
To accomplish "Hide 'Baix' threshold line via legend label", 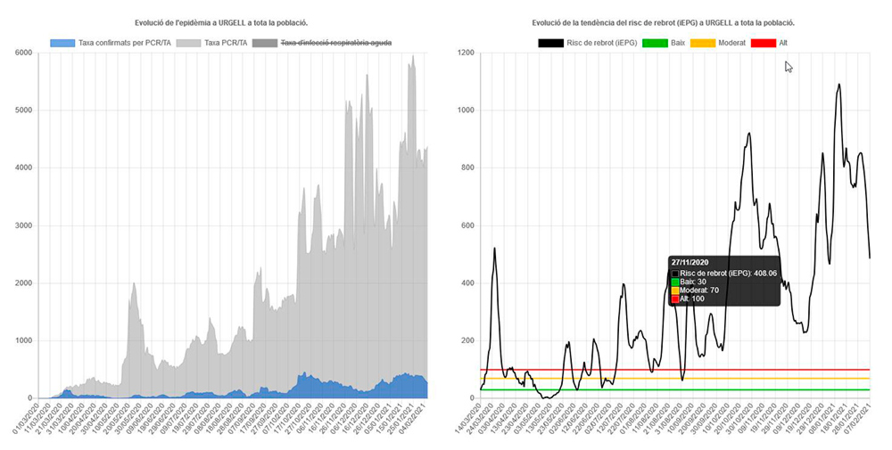I will coord(680,42).
